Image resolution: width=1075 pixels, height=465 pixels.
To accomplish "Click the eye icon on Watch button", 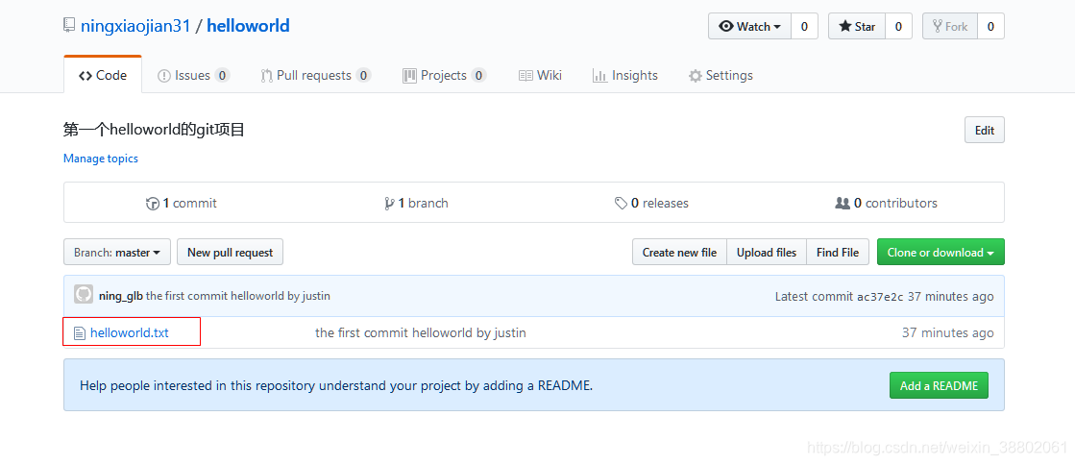I will pos(726,26).
